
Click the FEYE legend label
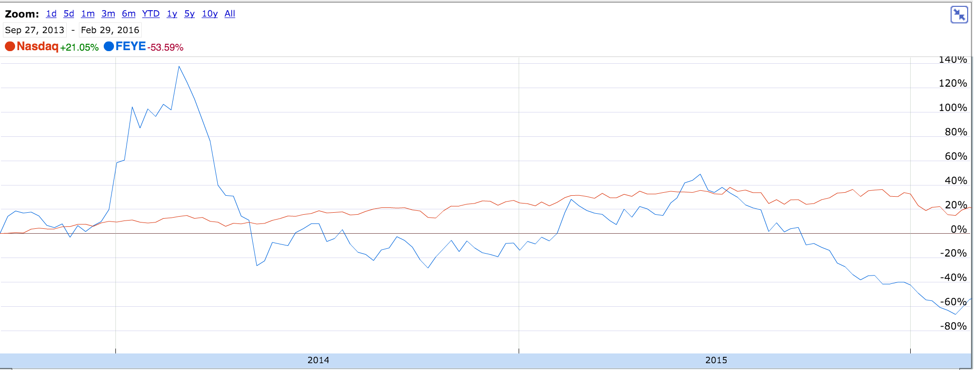pyautogui.click(x=131, y=46)
